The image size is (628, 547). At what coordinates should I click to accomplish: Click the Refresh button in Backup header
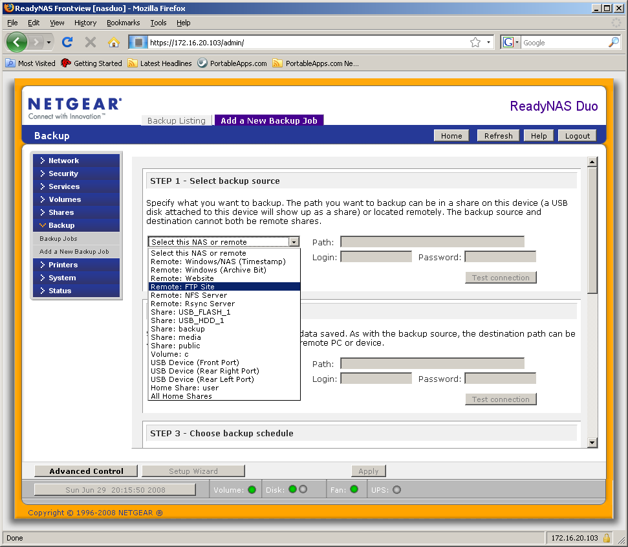click(x=498, y=136)
